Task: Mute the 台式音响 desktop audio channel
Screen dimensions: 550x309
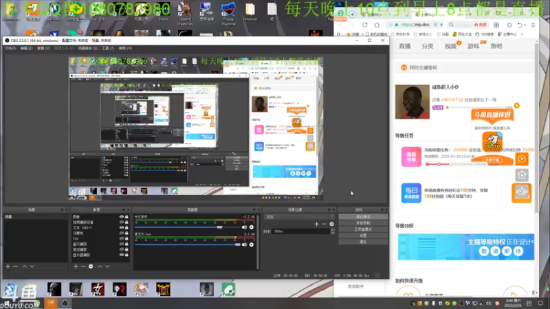Action: 244,227
